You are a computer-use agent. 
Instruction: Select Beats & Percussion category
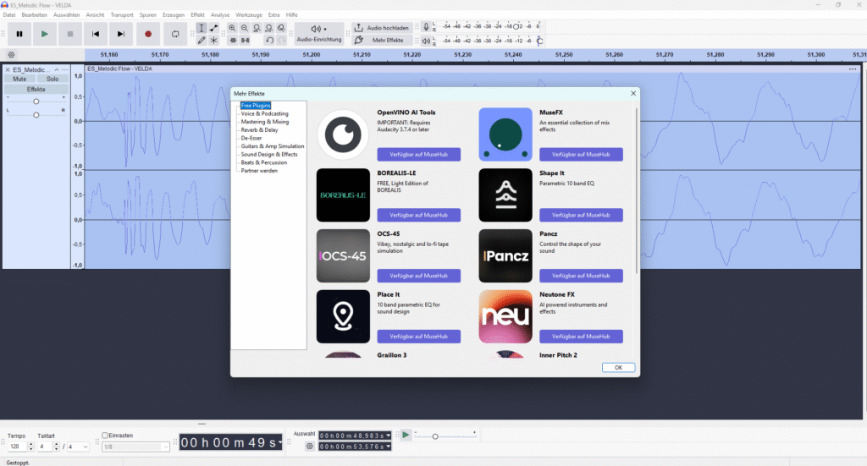coord(264,162)
